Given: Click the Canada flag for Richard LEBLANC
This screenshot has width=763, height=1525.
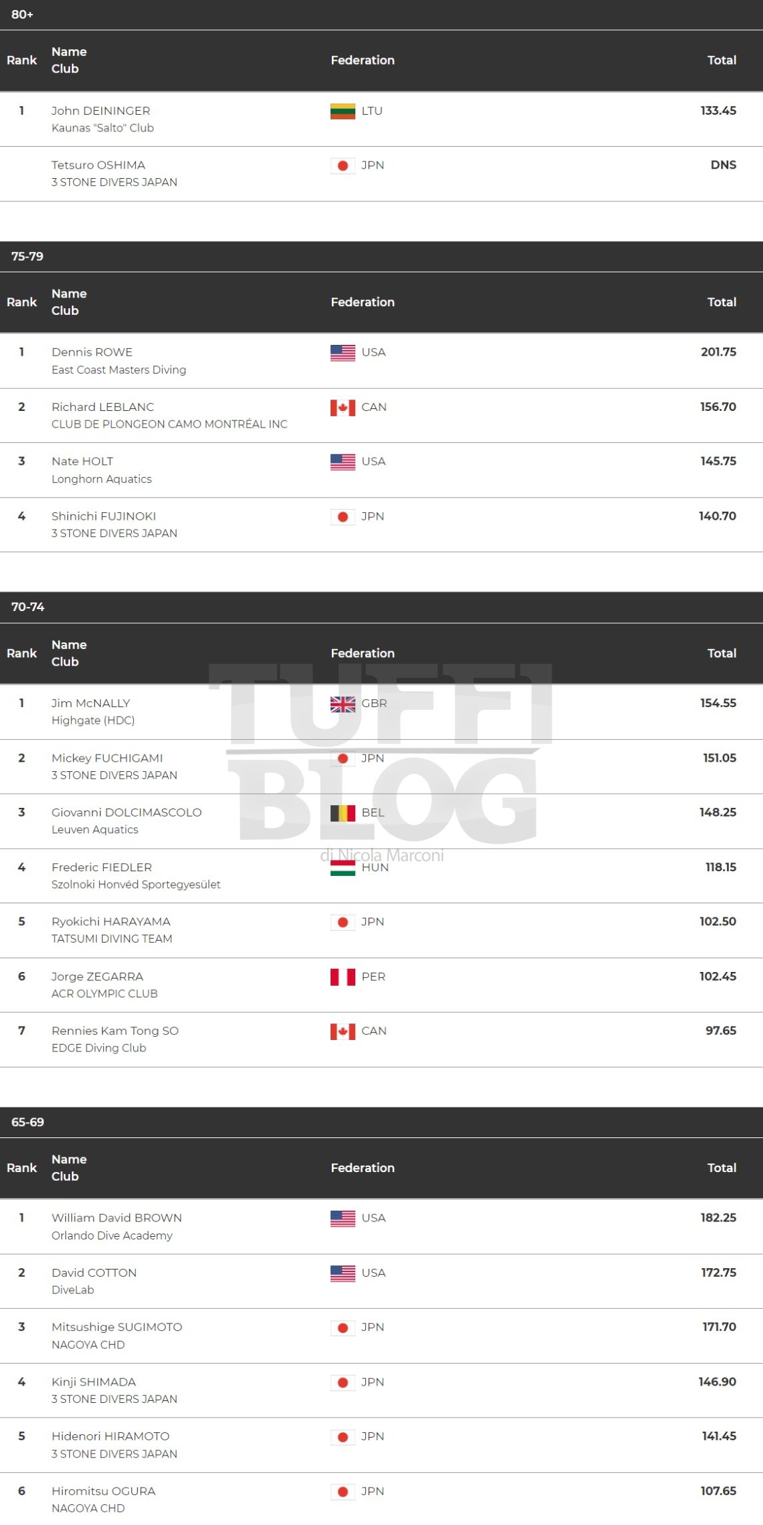Looking at the screenshot, I should (343, 407).
